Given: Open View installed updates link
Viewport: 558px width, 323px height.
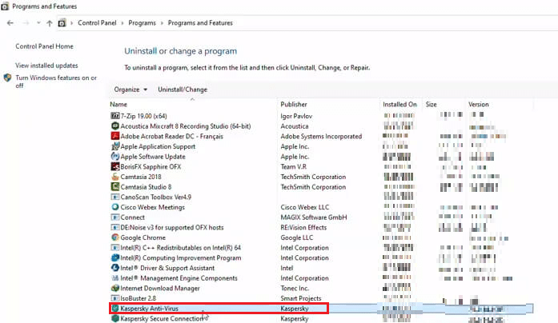Looking at the screenshot, I should [46, 66].
